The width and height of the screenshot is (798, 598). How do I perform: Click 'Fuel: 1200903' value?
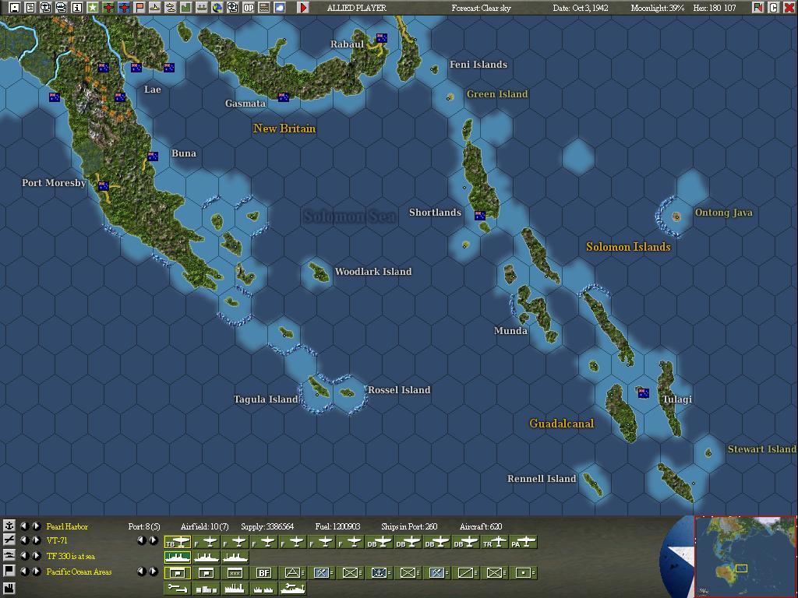click(338, 526)
